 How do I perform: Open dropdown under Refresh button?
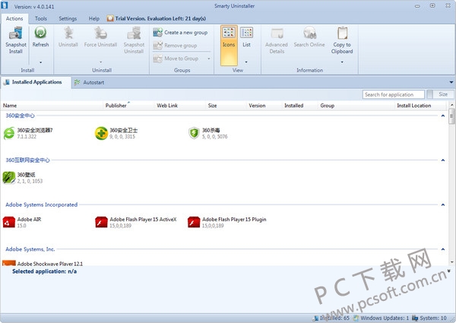pyautogui.click(x=41, y=62)
